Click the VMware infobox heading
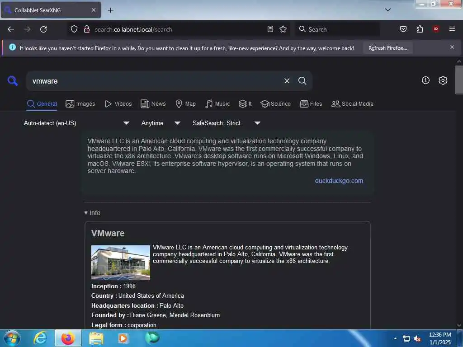Screen dimensions: 463x347 (x=108, y=233)
